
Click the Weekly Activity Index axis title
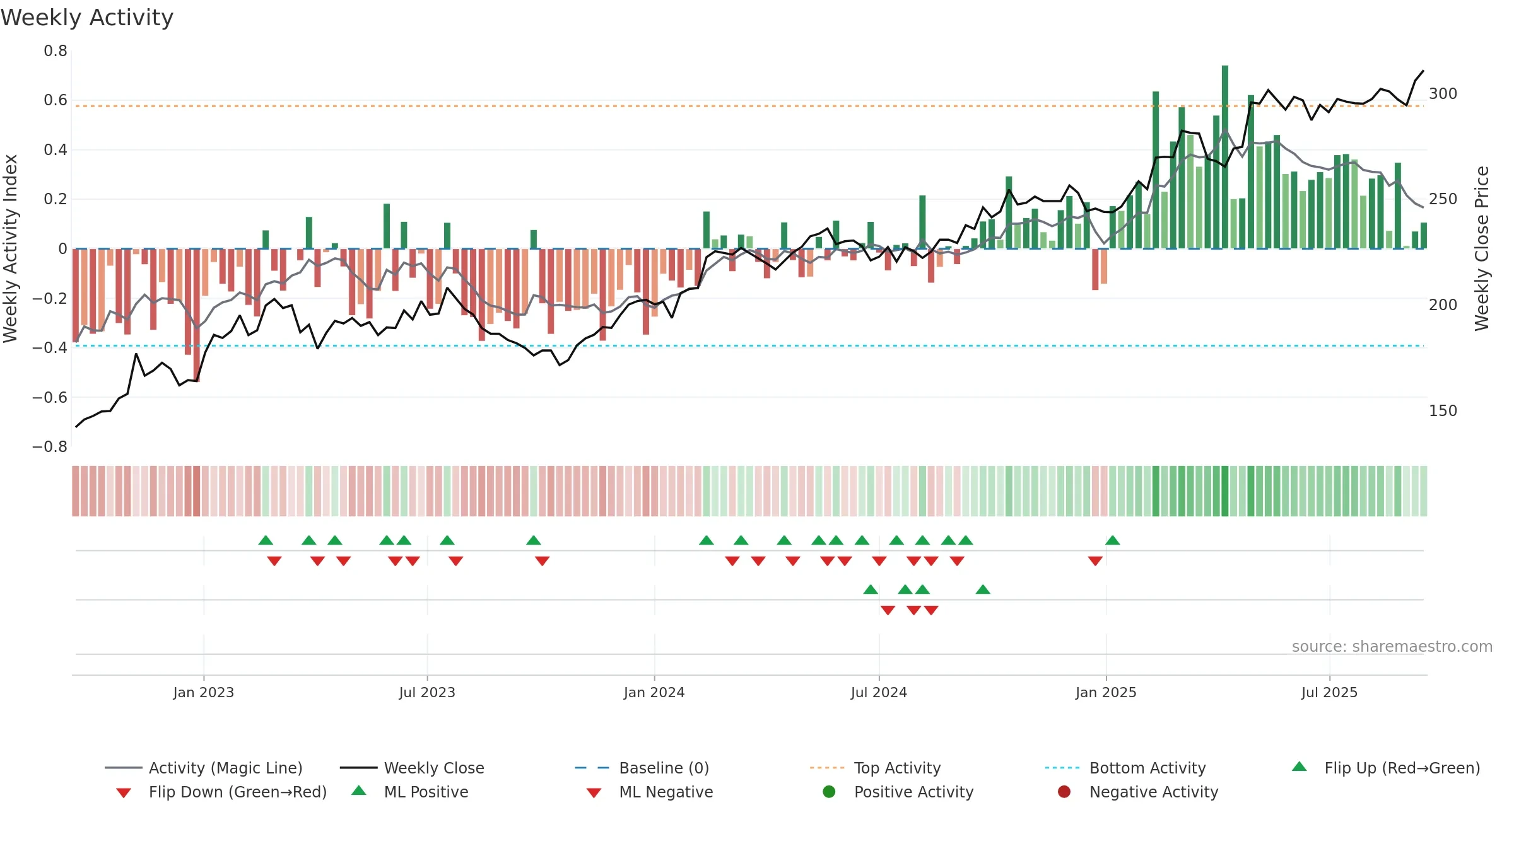click(x=10, y=249)
